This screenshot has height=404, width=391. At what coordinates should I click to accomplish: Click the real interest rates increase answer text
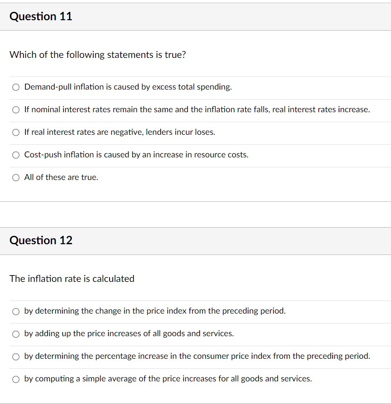click(x=197, y=109)
